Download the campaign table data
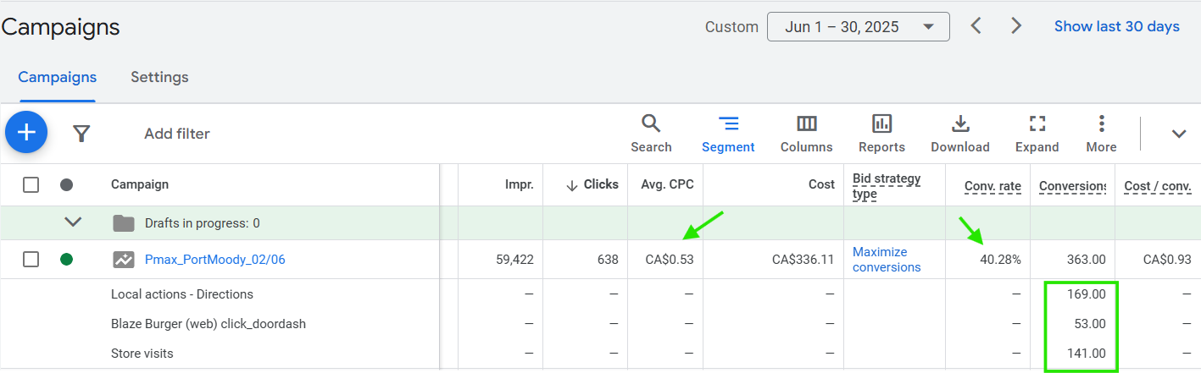This screenshot has width=1201, height=373. pos(959,134)
